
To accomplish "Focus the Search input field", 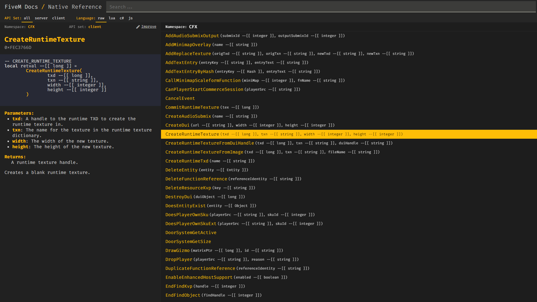I will pos(320,7).
